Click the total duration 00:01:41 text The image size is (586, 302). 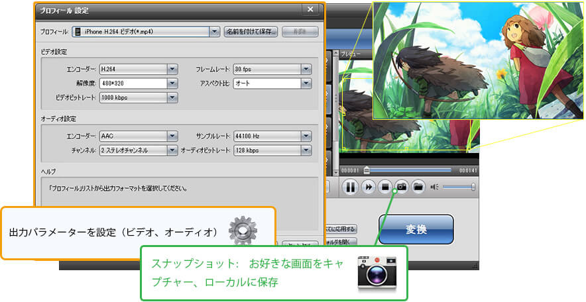coord(468,171)
